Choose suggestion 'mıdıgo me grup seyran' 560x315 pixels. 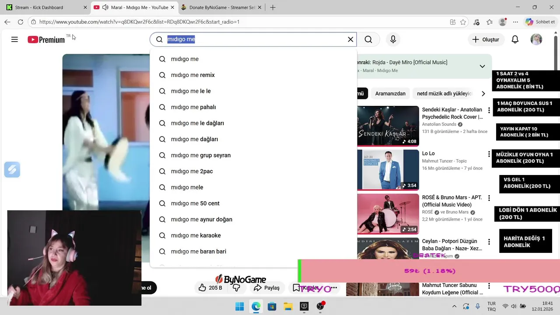pos(253,155)
